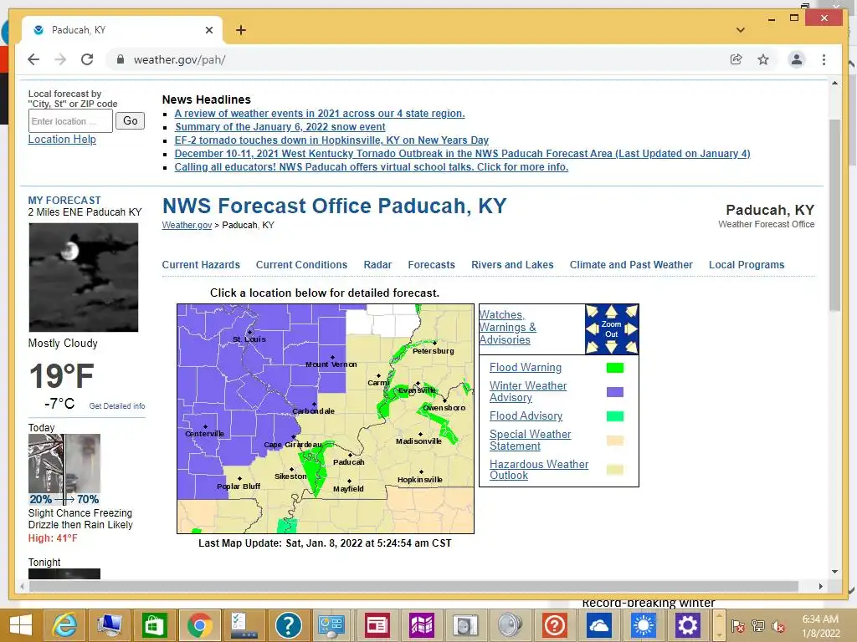Open Watches, Warnings & Advisories link
Screen dimensions: 857x642
[x=507, y=327]
